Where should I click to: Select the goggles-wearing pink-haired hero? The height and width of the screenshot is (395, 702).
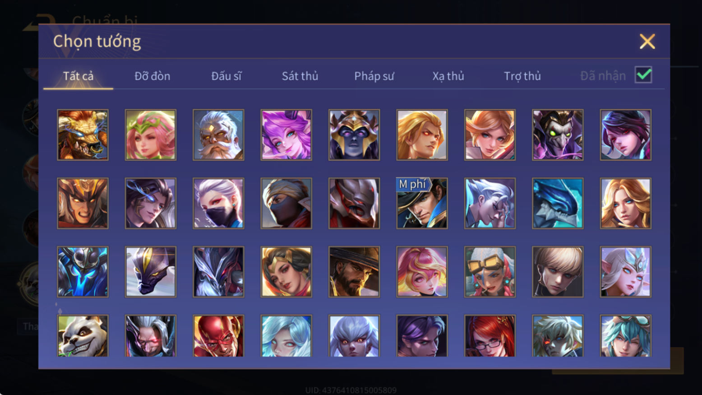point(490,272)
